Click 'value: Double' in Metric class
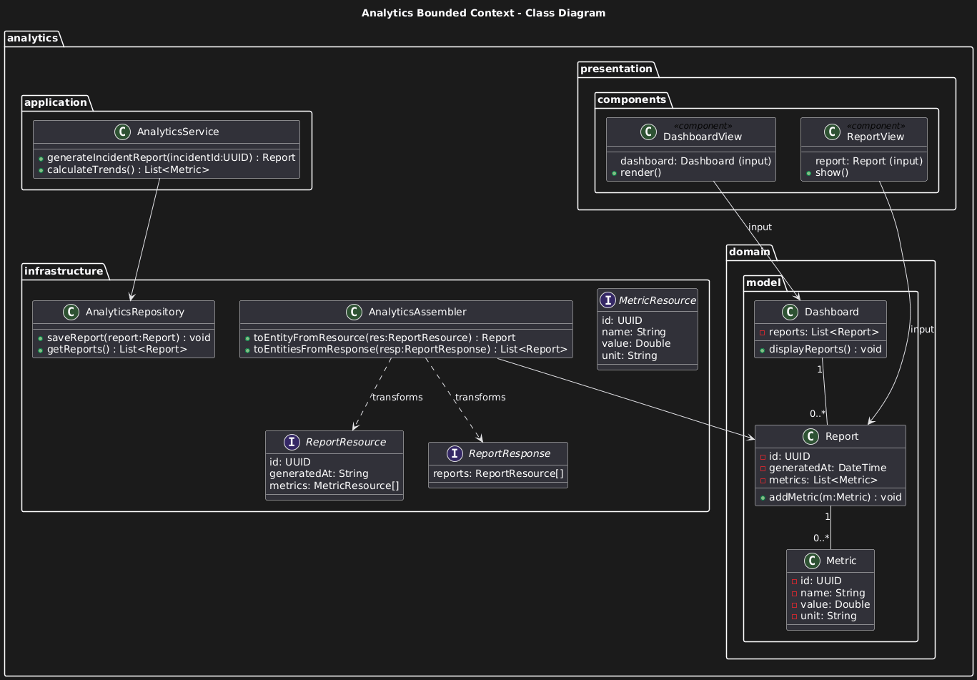977x680 pixels. [x=835, y=604]
